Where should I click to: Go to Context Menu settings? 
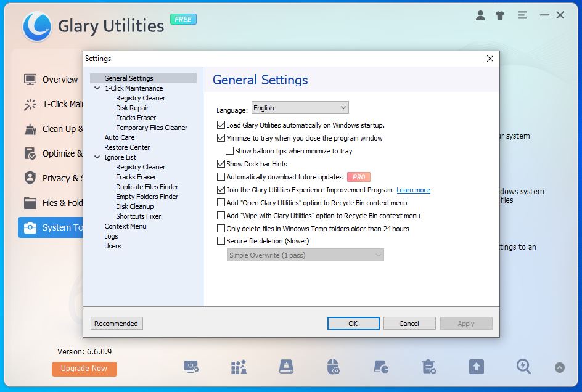click(125, 226)
